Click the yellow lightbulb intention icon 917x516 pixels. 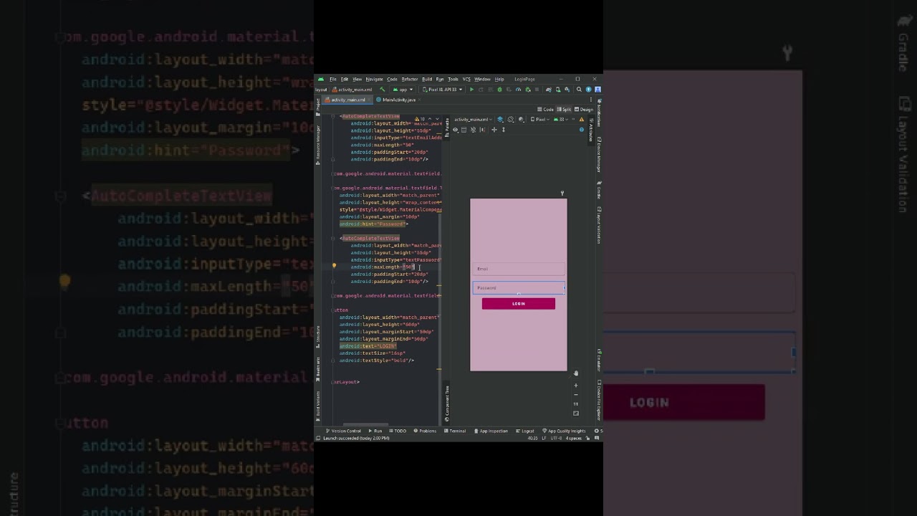(x=334, y=266)
